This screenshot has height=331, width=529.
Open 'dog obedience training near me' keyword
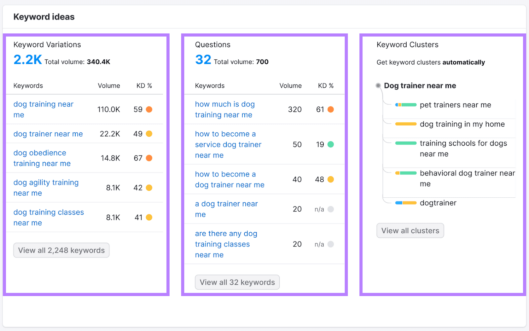click(42, 158)
